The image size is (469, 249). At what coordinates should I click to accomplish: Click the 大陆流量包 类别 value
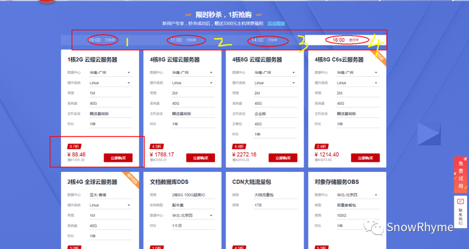(x=264, y=195)
